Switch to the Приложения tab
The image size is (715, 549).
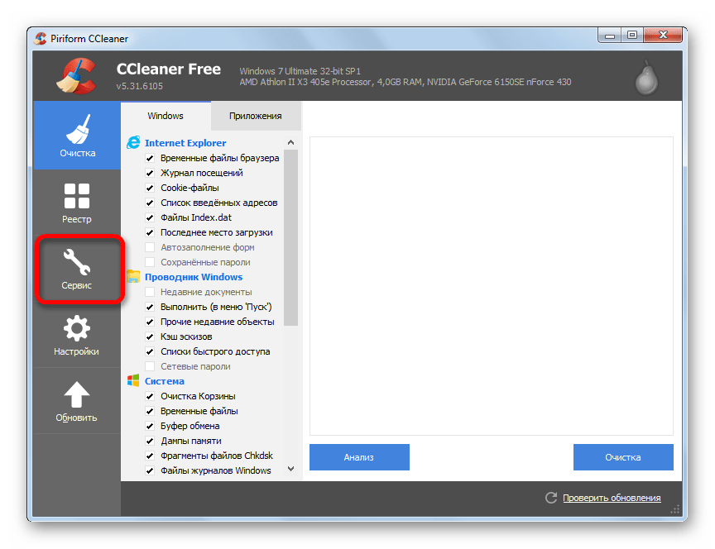point(255,116)
